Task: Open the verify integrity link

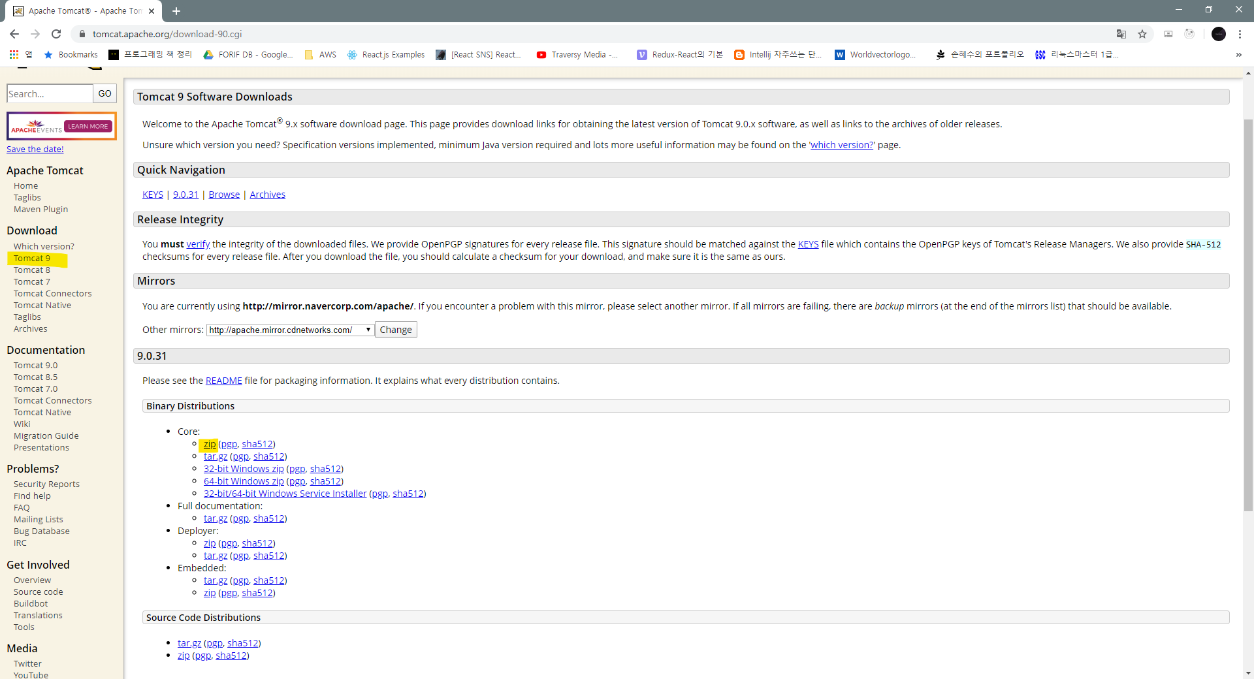Action: coord(198,244)
